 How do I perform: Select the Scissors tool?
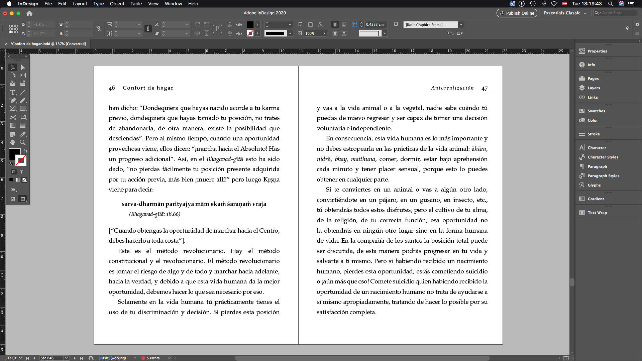click(13, 117)
